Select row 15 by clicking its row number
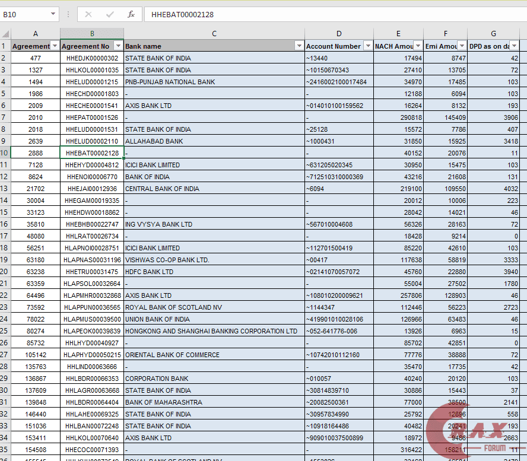This screenshot has height=461, width=527. click(x=5, y=212)
